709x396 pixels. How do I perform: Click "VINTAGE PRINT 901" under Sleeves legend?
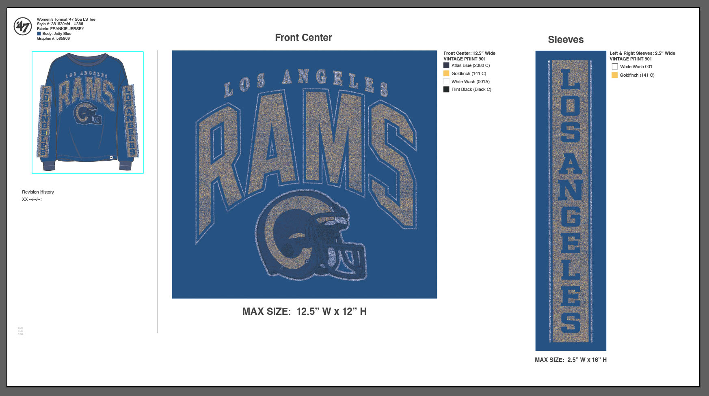click(x=631, y=59)
